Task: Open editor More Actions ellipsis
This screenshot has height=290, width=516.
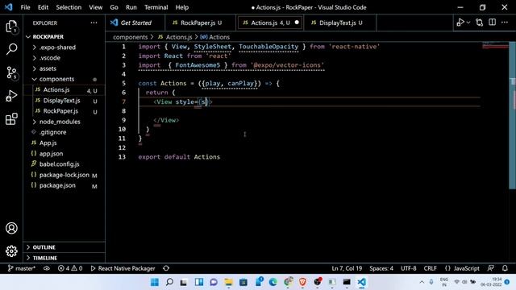Action: (x=505, y=23)
